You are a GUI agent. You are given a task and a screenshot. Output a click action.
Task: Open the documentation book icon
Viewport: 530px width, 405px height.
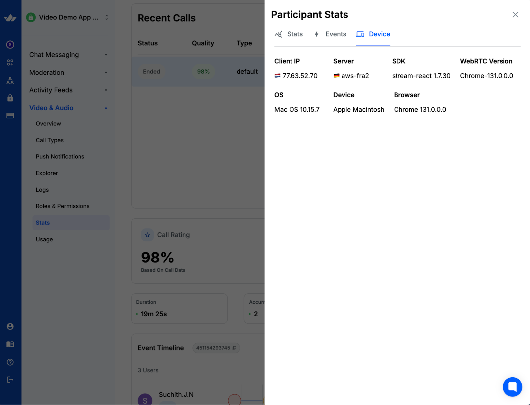click(10, 344)
